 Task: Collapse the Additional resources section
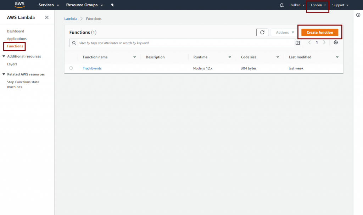(x=4, y=56)
